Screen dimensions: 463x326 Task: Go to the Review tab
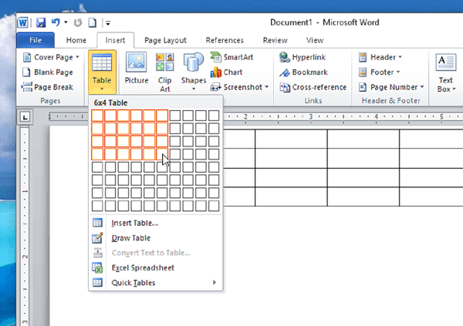275,40
